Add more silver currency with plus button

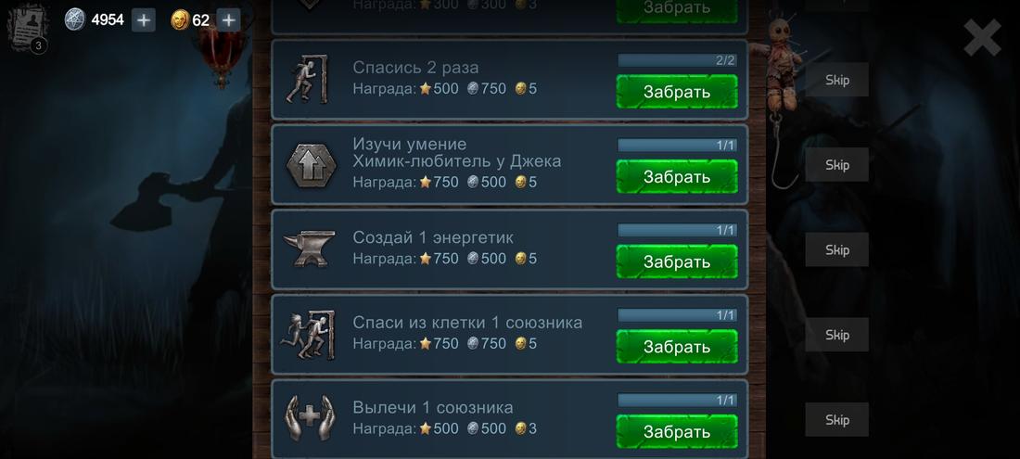click(144, 20)
